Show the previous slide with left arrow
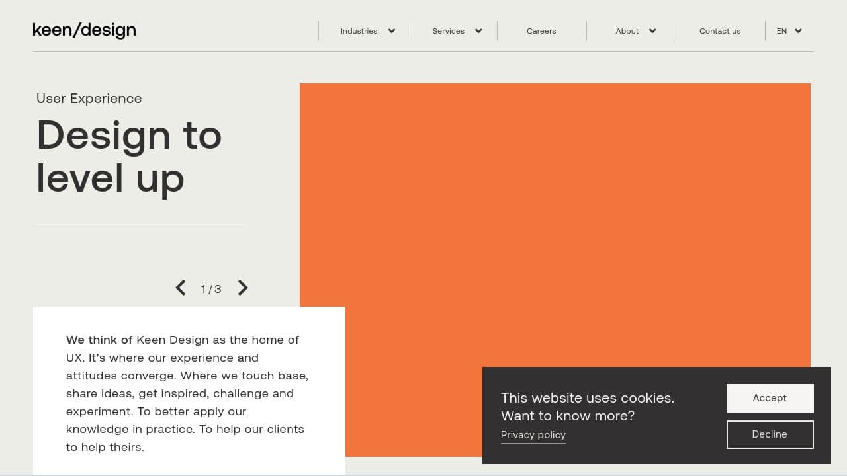The width and height of the screenshot is (847, 476). (180, 288)
